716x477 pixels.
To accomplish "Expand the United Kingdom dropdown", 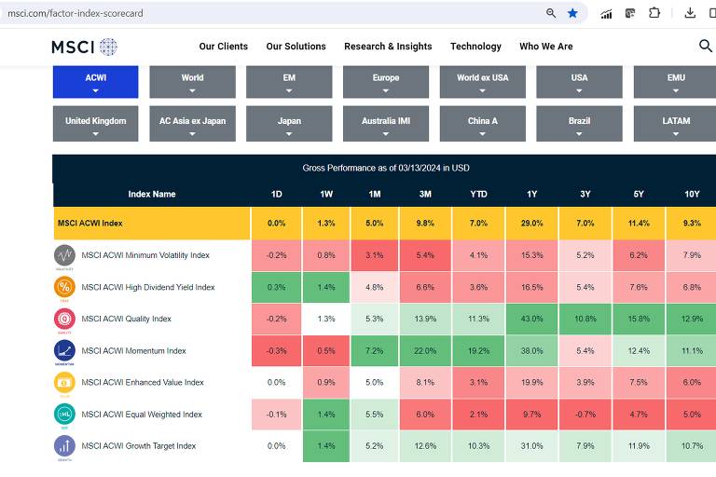I will pos(95,124).
